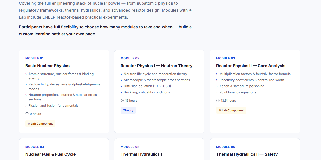Click the chevron next to 'Atomic structure, nuclear forces'
321x160 pixels.
(26, 74)
